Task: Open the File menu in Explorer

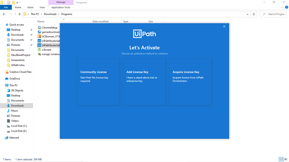Action: pos(6,7)
